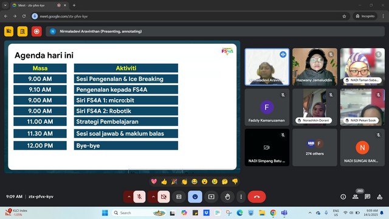Open the activities icon

click(379, 196)
